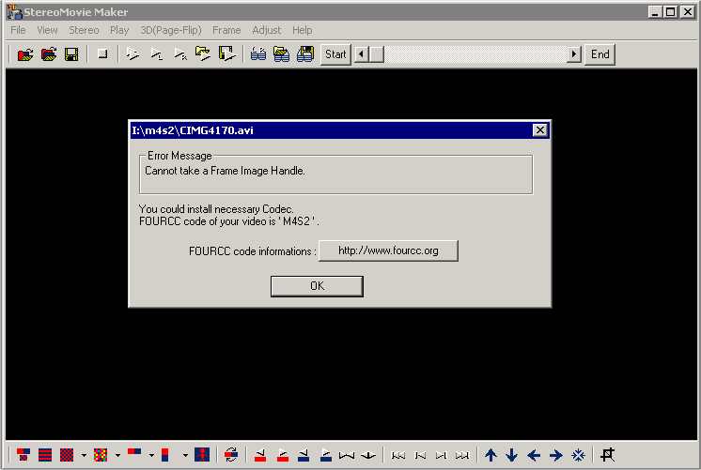Expand dropdown beside side-by-side mode icon
The height and width of the screenshot is (470, 701).
pos(151,455)
